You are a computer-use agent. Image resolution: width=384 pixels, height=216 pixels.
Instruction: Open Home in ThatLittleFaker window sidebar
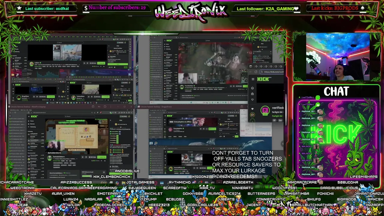166,44
